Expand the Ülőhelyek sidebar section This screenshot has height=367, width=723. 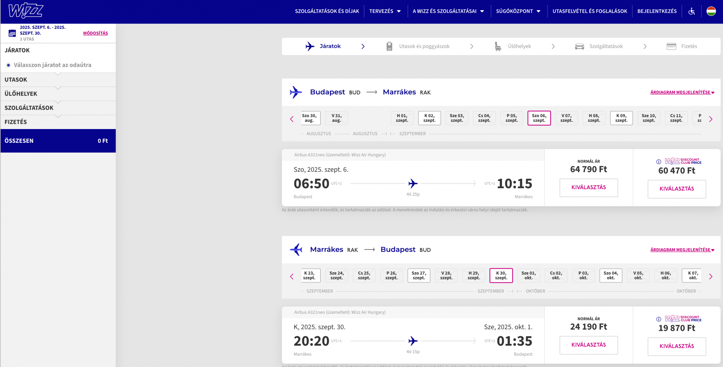58,94
